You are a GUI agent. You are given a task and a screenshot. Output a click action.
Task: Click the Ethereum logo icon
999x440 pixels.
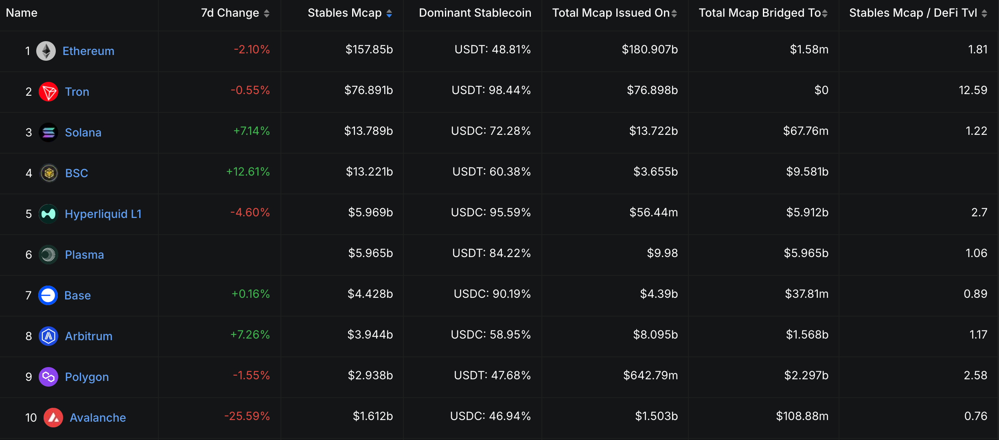(46, 51)
